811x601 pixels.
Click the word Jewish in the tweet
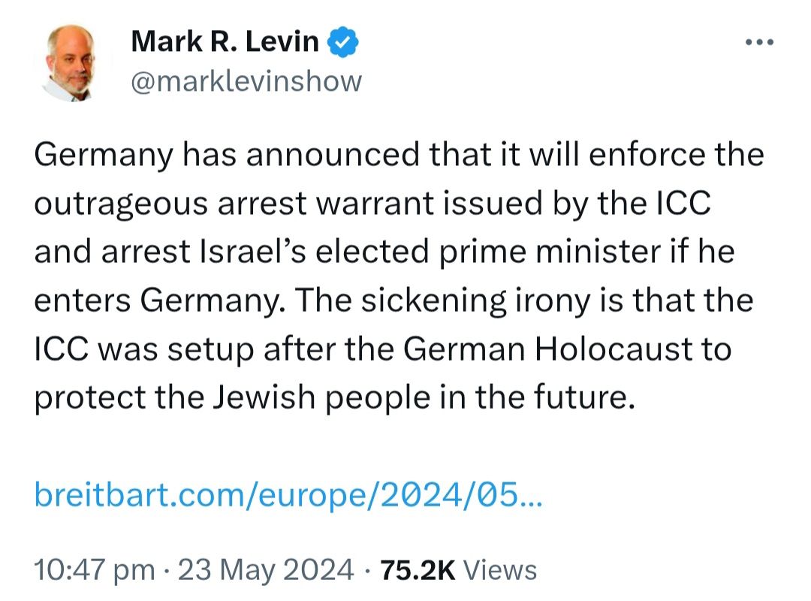click(264, 397)
